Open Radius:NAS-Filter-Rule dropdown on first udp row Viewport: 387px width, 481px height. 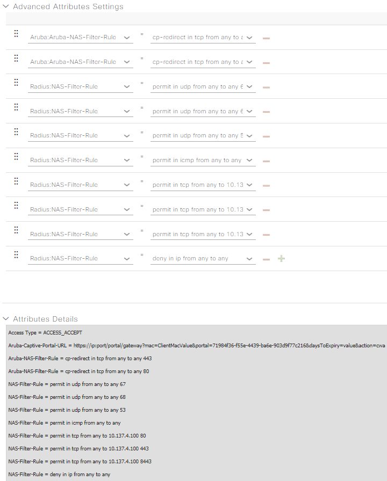(81, 87)
